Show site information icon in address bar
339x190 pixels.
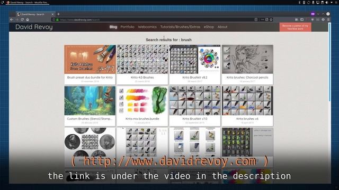[x=54, y=20]
